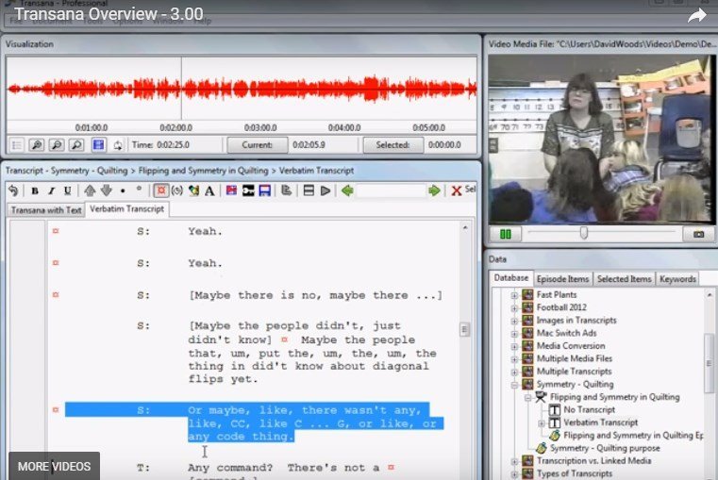Expand Mac Switch Ads node
Screen dimensions: 718x480
click(x=514, y=334)
